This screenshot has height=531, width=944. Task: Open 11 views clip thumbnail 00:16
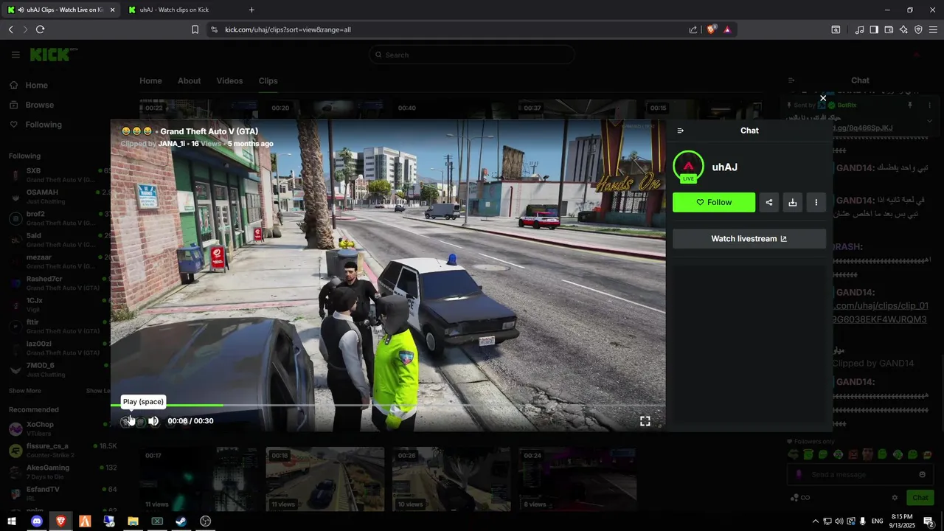point(325,479)
